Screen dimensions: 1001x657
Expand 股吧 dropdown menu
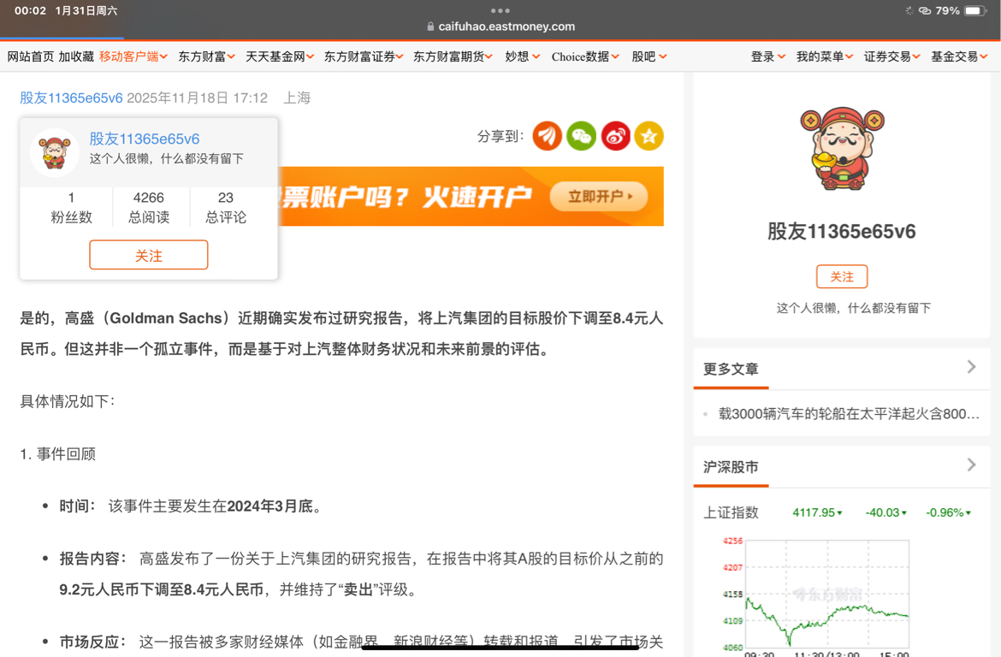coord(650,56)
